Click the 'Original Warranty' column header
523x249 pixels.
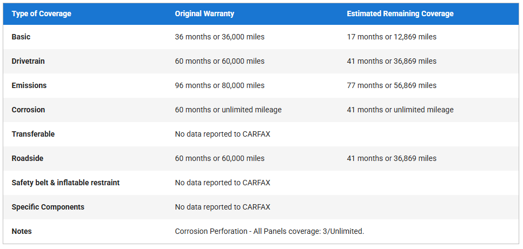[204, 14]
